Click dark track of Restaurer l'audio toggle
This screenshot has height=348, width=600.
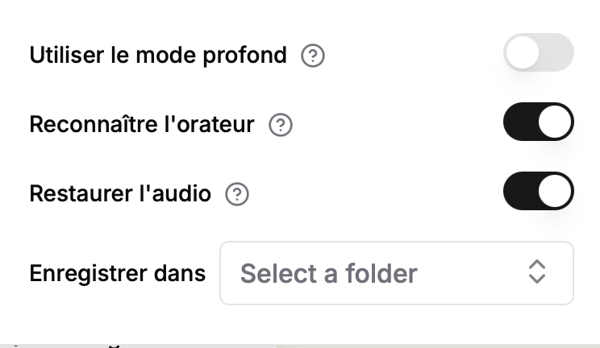tap(519, 192)
